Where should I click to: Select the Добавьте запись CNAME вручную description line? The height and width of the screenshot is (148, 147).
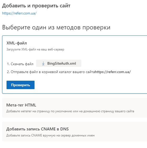tap(50, 135)
